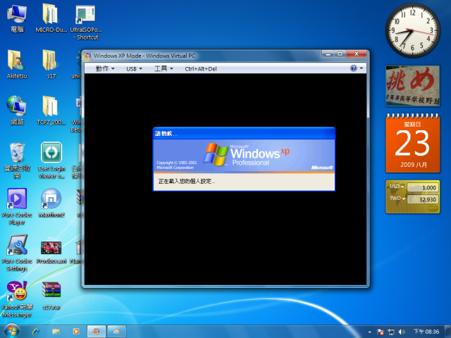Launch Pure Codec Player shortcut

(x=17, y=206)
